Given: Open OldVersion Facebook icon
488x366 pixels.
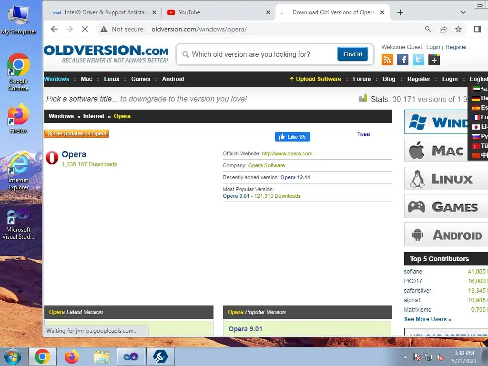Looking at the screenshot, I should click(403, 60).
